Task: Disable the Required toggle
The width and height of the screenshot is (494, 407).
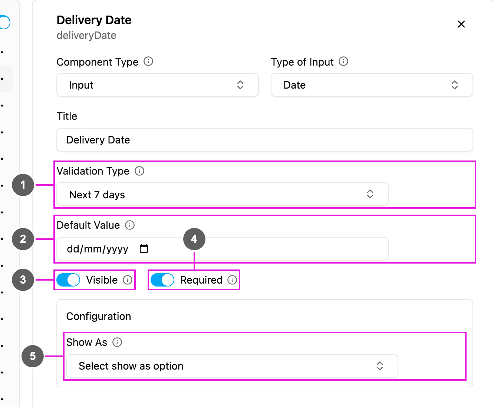Action: pos(162,280)
